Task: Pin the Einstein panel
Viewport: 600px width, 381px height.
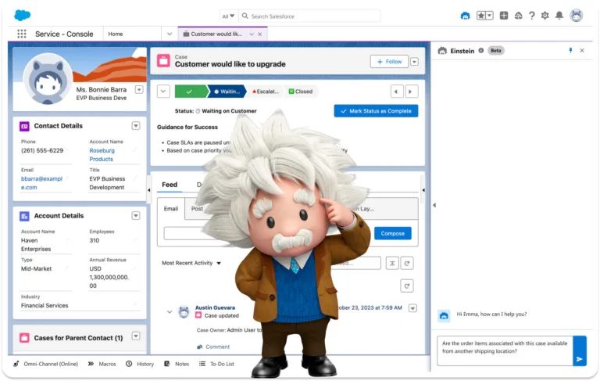Action: tap(570, 51)
